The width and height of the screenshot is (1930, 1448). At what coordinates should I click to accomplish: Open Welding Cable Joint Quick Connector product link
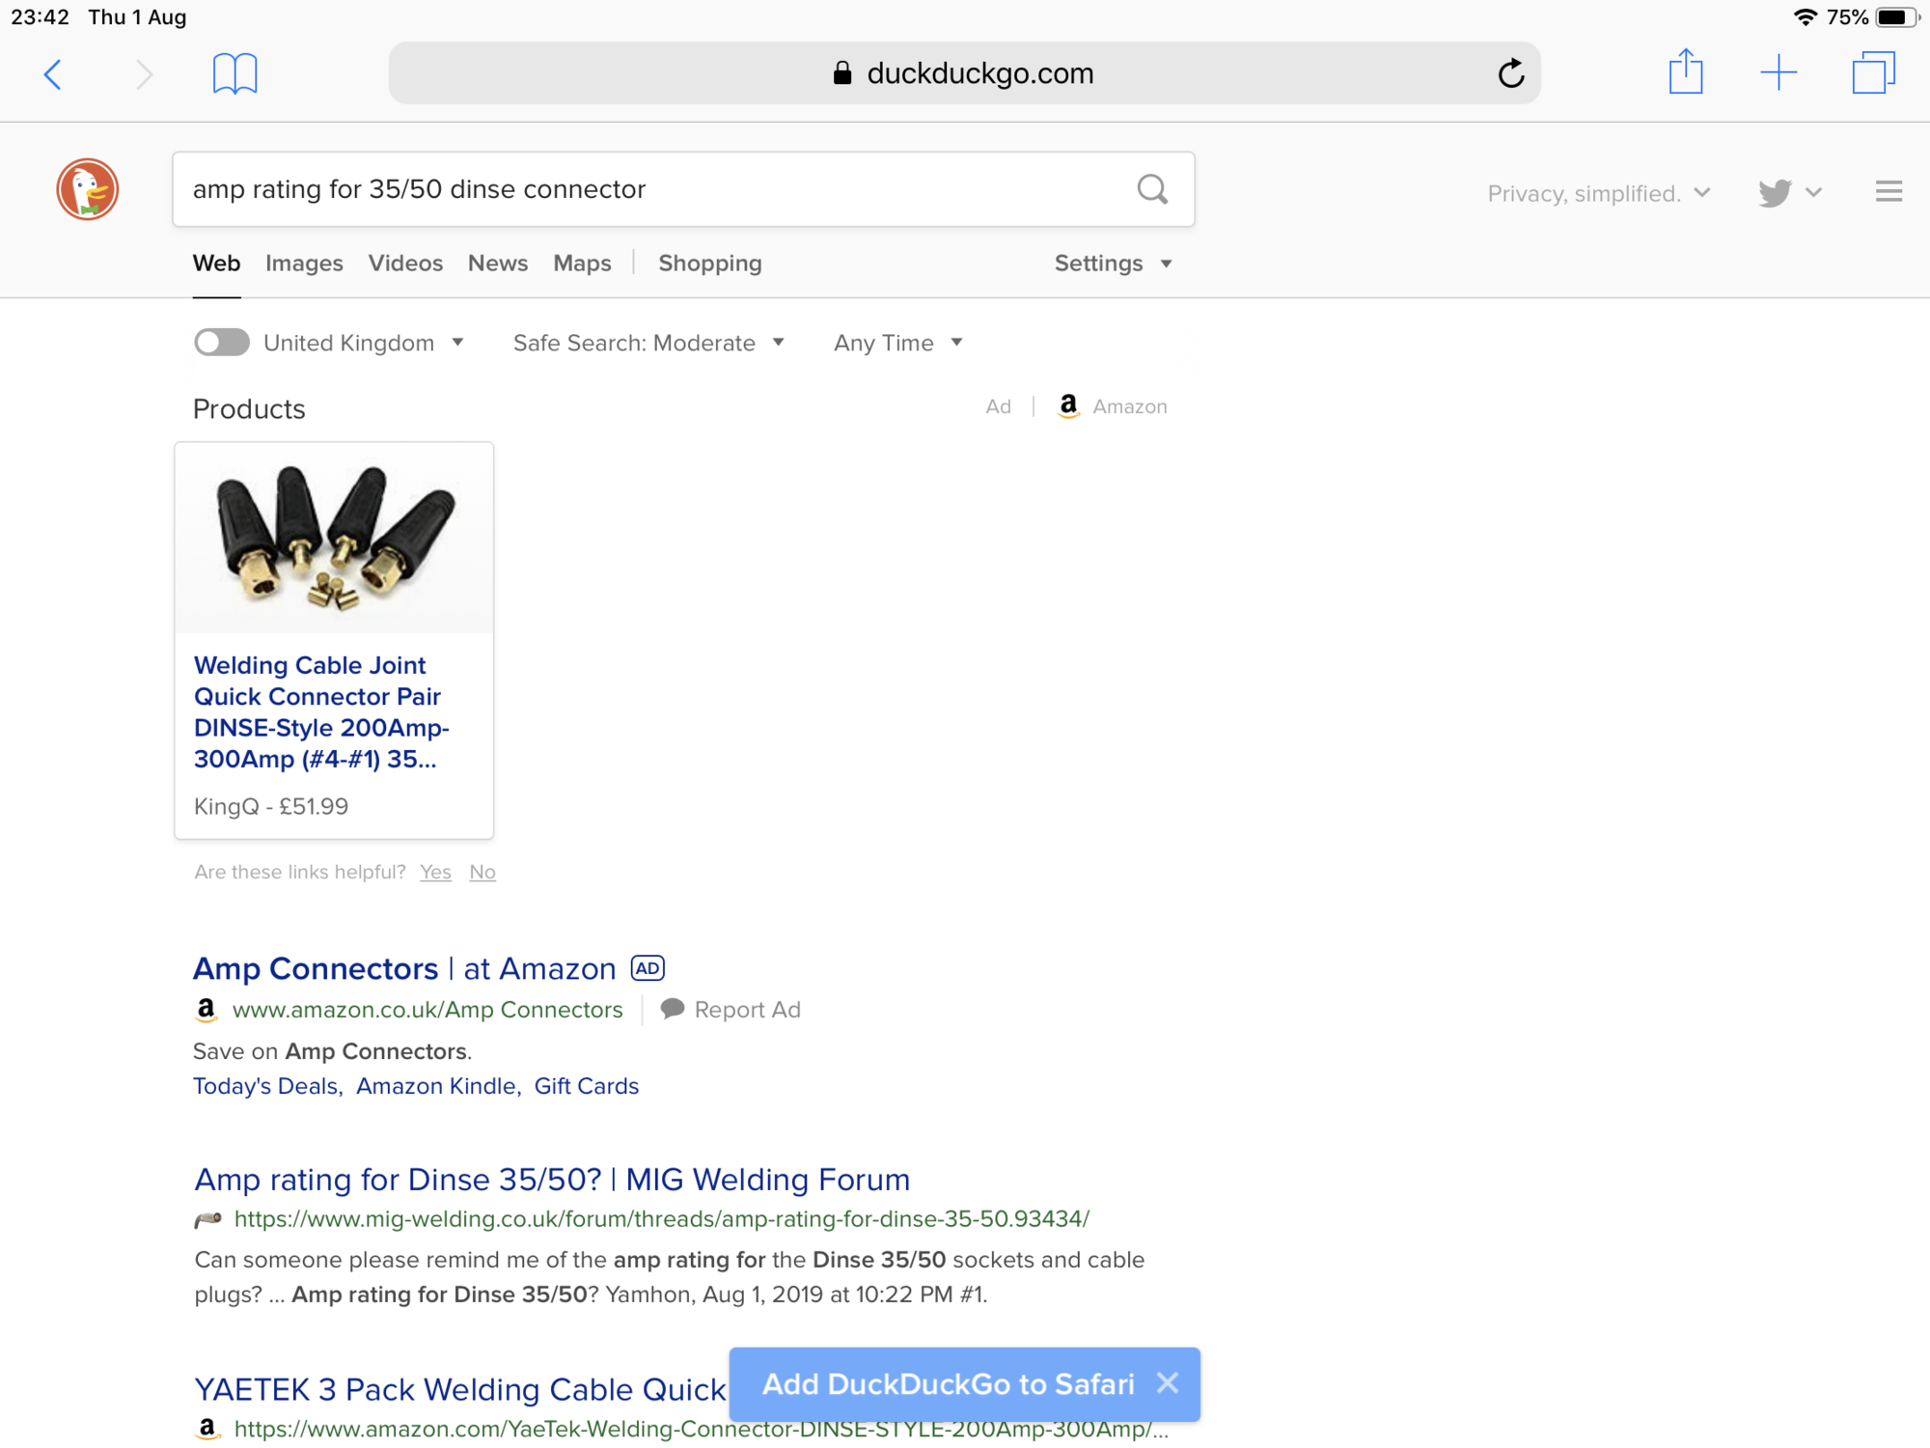tap(321, 712)
